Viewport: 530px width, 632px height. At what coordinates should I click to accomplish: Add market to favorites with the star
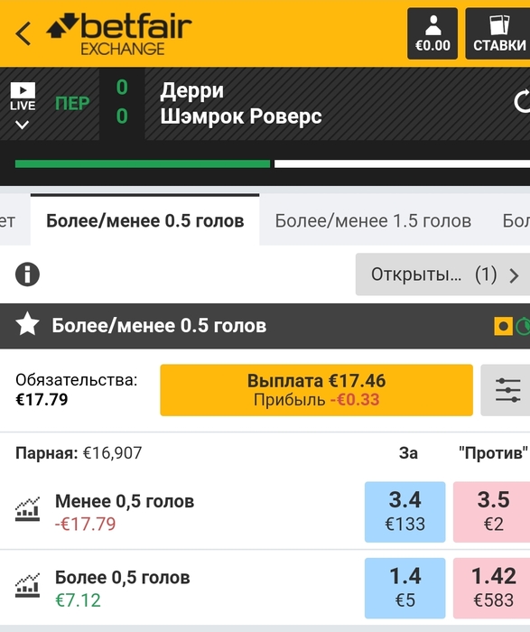coord(27,324)
